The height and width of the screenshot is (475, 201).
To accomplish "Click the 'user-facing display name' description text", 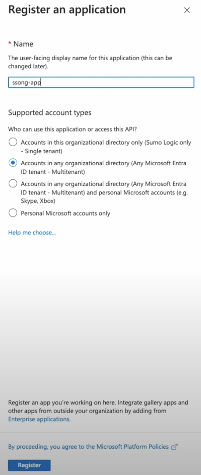I will click(90, 62).
